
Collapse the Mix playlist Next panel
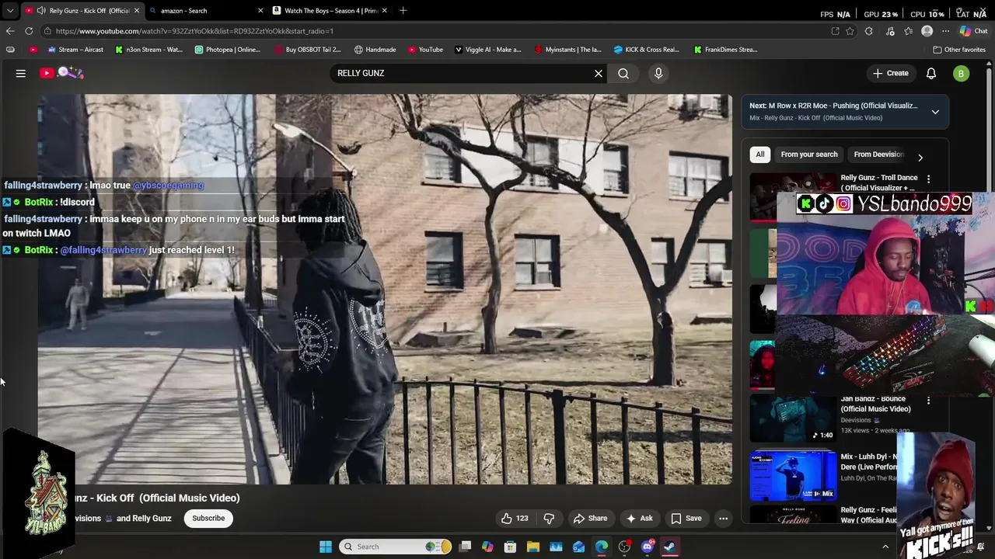pos(935,112)
